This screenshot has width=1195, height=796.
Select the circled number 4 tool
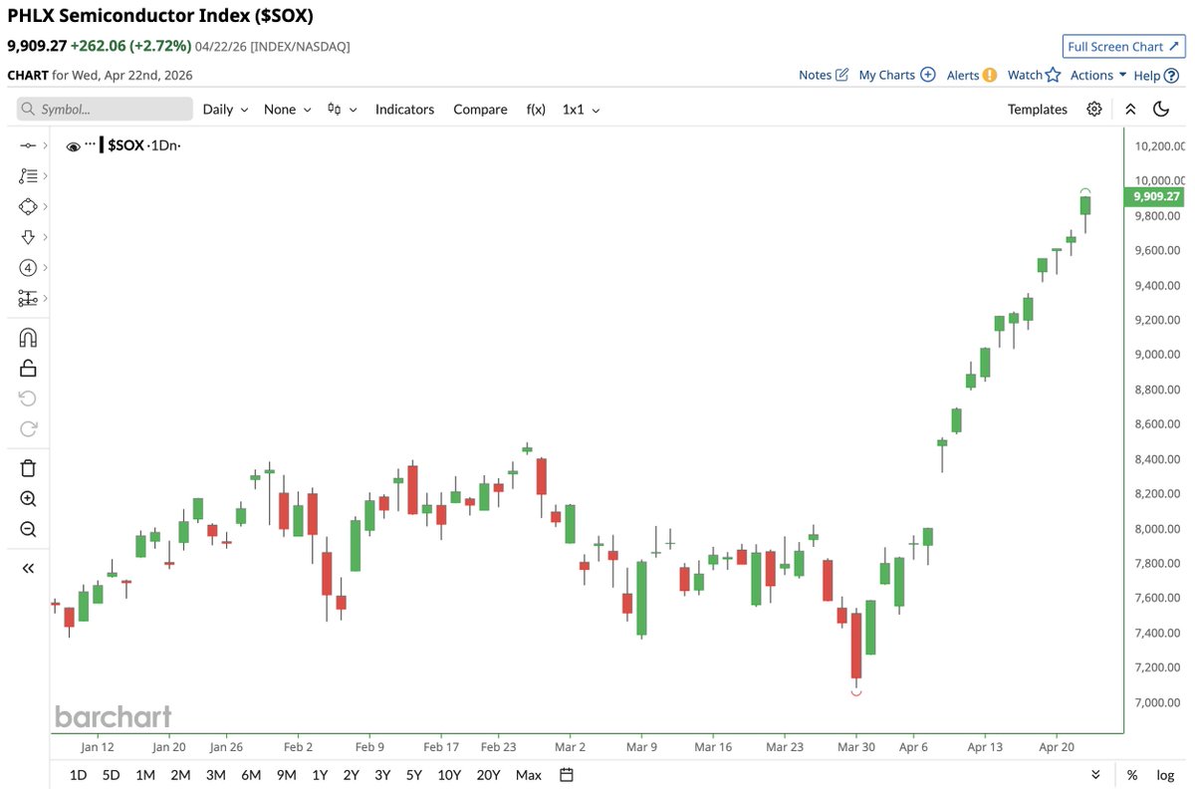(28, 267)
